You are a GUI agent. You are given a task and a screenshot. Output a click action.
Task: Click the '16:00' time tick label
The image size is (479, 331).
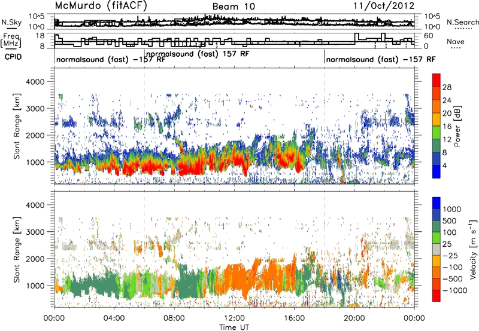(x=295, y=318)
